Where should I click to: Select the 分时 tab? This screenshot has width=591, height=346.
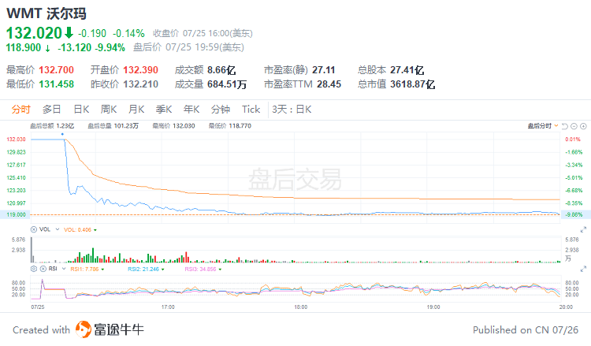[x=20, y=110]
